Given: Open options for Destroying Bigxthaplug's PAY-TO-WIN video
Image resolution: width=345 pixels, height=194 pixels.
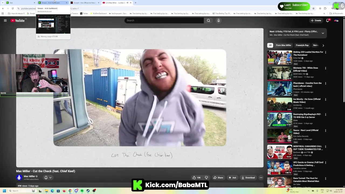Looking at the screenshot, I should point(325,115).
